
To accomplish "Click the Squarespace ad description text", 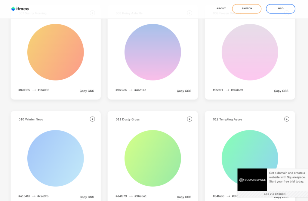I will coord(287,177).
